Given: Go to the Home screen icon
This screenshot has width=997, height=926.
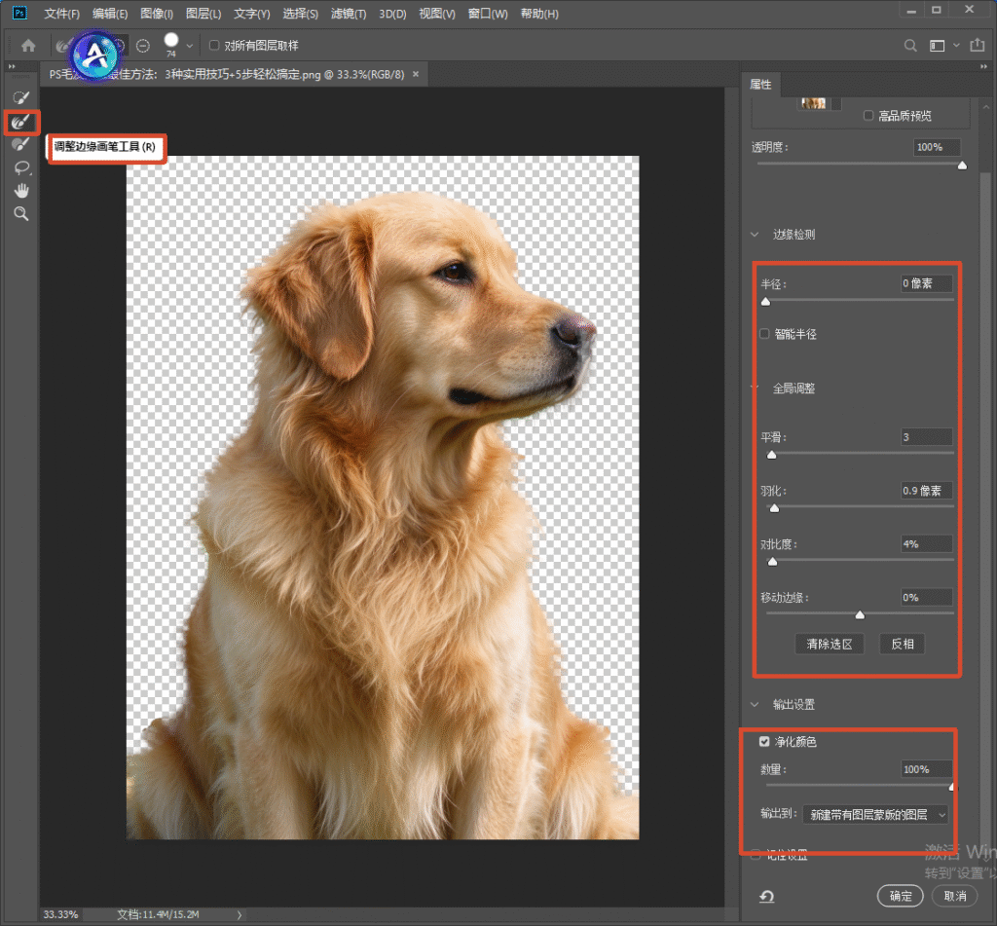Looking at the screenshot, I should (x=28, y=45).
